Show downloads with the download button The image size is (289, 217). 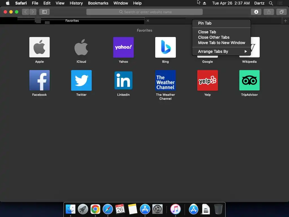coord(256,12)
